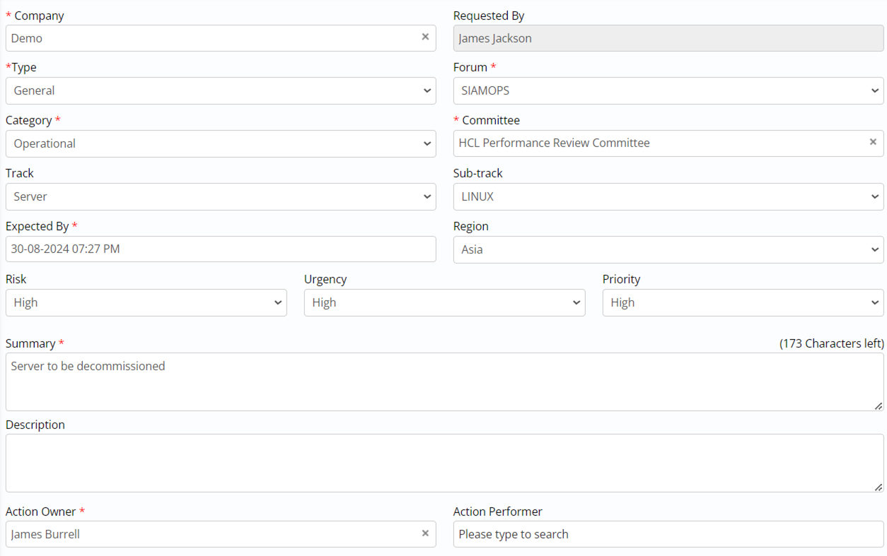Open the Category dropdown set to Operational

221,143
